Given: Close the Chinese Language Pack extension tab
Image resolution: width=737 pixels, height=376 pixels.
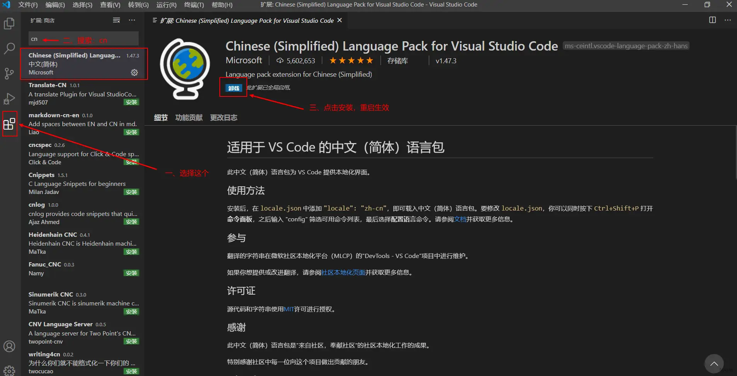Looking at the screenshot, I should click(x=340, y=20).
